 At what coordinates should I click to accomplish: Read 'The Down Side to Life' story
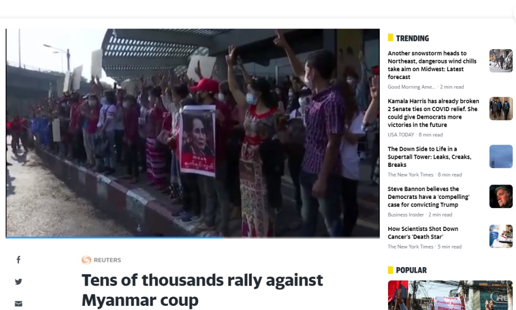pos(429,157)
